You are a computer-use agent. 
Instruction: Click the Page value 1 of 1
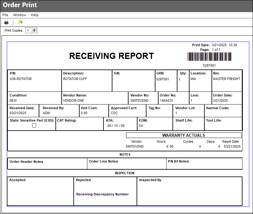(x=216, y=50)
